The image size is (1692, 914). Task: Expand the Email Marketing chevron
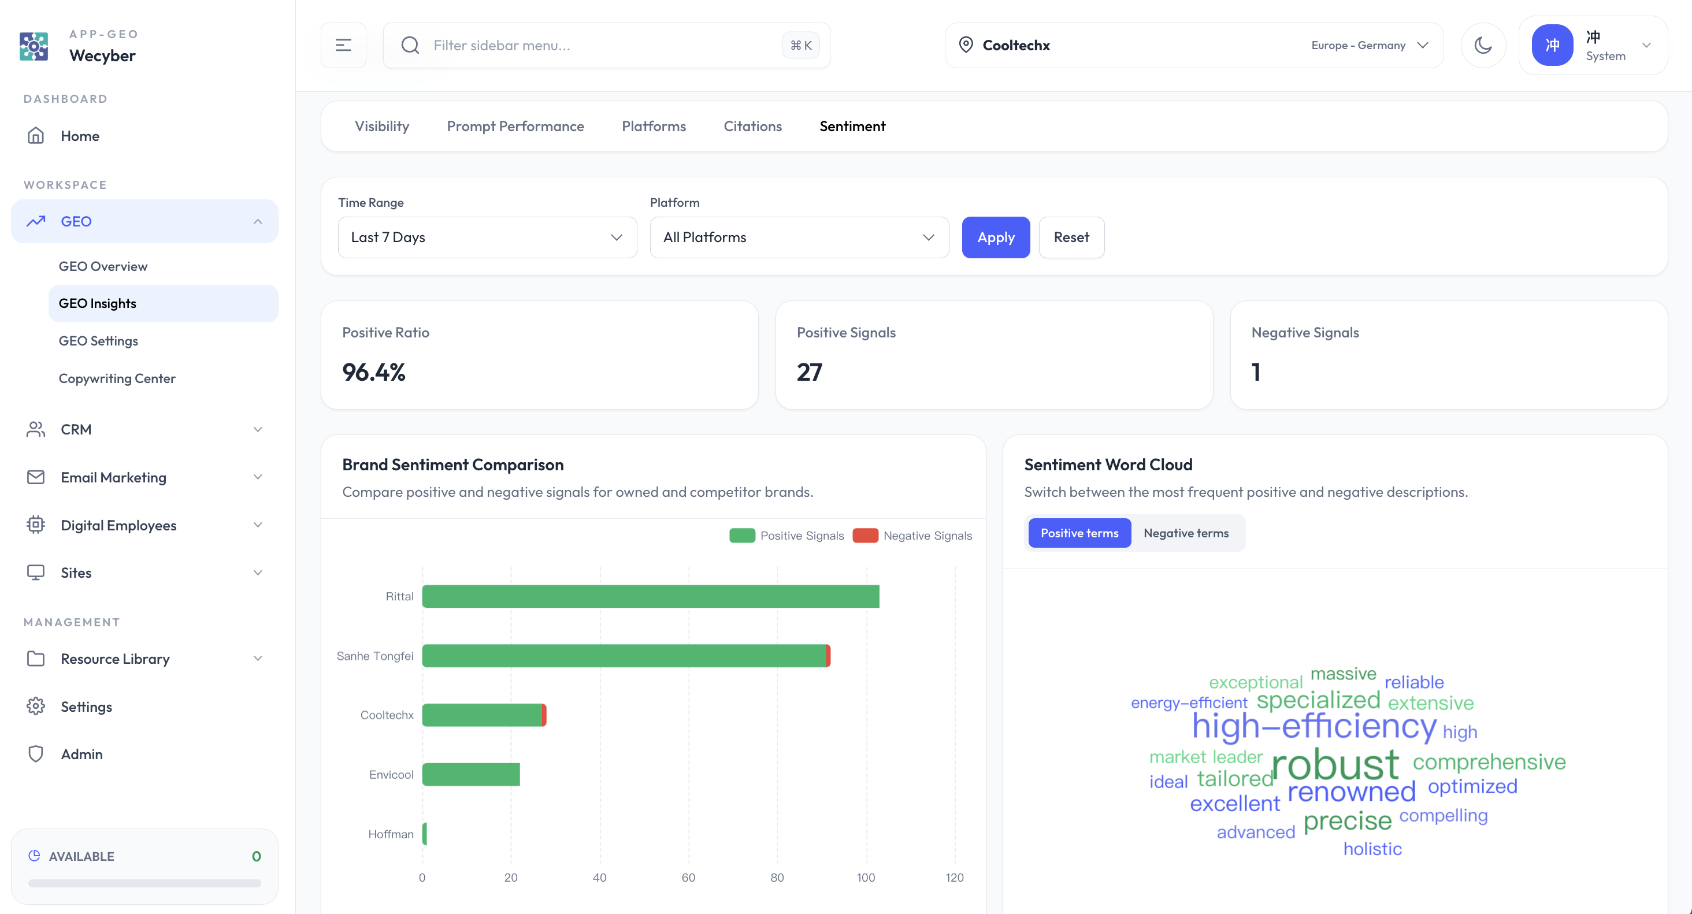point(258,477)
